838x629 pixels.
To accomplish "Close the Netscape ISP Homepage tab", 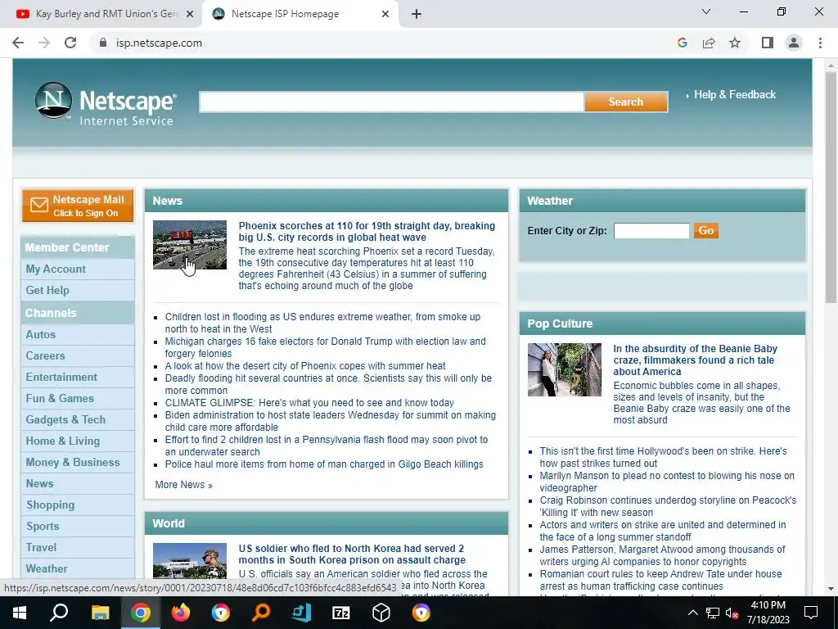I will click(x=385, y=14).
